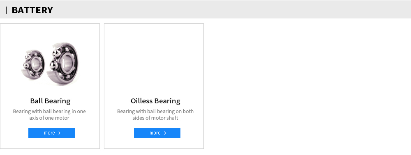Viewport: 411px width, 155px height.
Task: Click the vertical bar marker beside BATTERY heading
Action: (x=6, y=10)
